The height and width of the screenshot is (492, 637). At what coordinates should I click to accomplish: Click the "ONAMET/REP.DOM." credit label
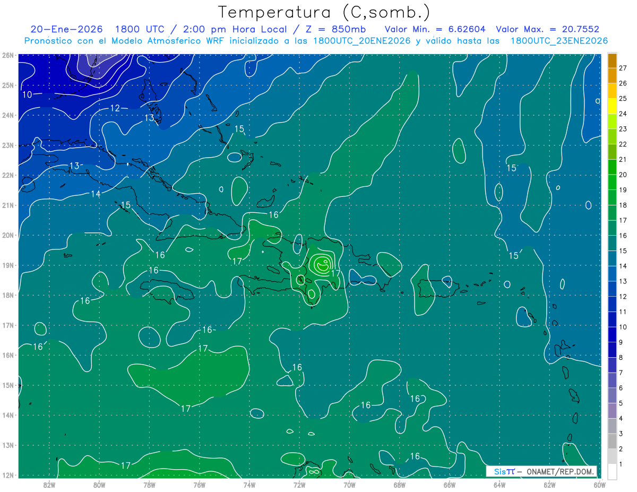click(561, 471)
